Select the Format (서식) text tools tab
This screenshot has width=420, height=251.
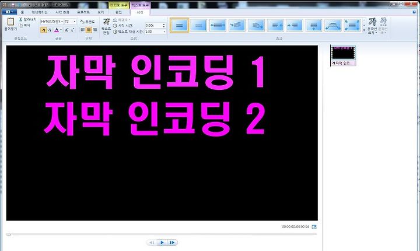click(x=140, y=12)
